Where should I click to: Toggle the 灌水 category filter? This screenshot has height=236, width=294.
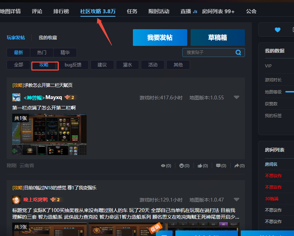[127, 65]
